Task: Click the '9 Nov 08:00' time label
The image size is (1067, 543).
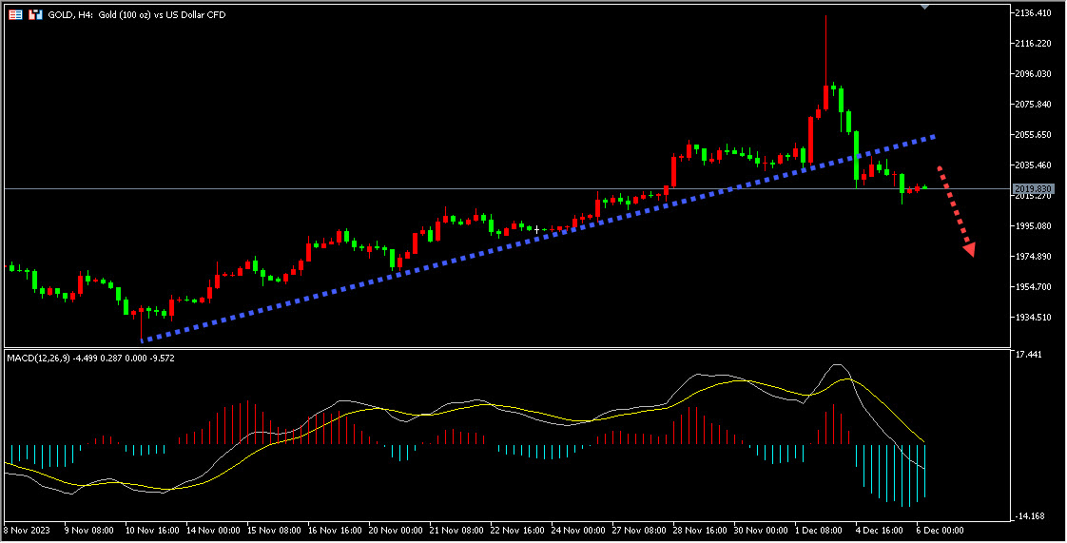Action: tap(88, 530)
